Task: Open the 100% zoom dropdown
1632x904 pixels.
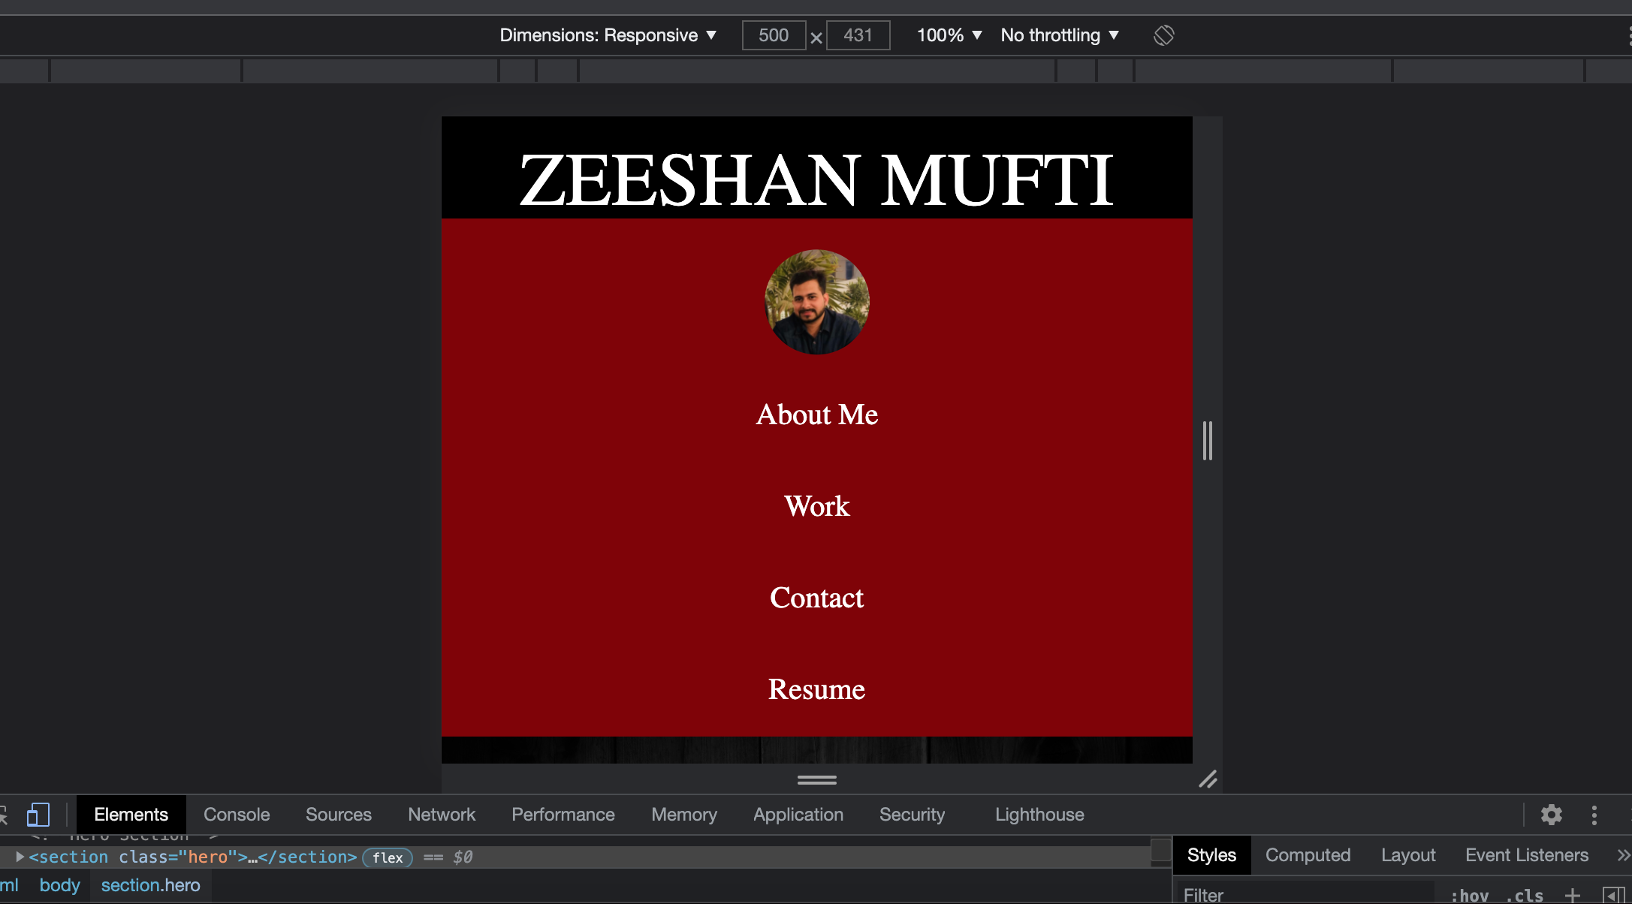Action: 949,35
